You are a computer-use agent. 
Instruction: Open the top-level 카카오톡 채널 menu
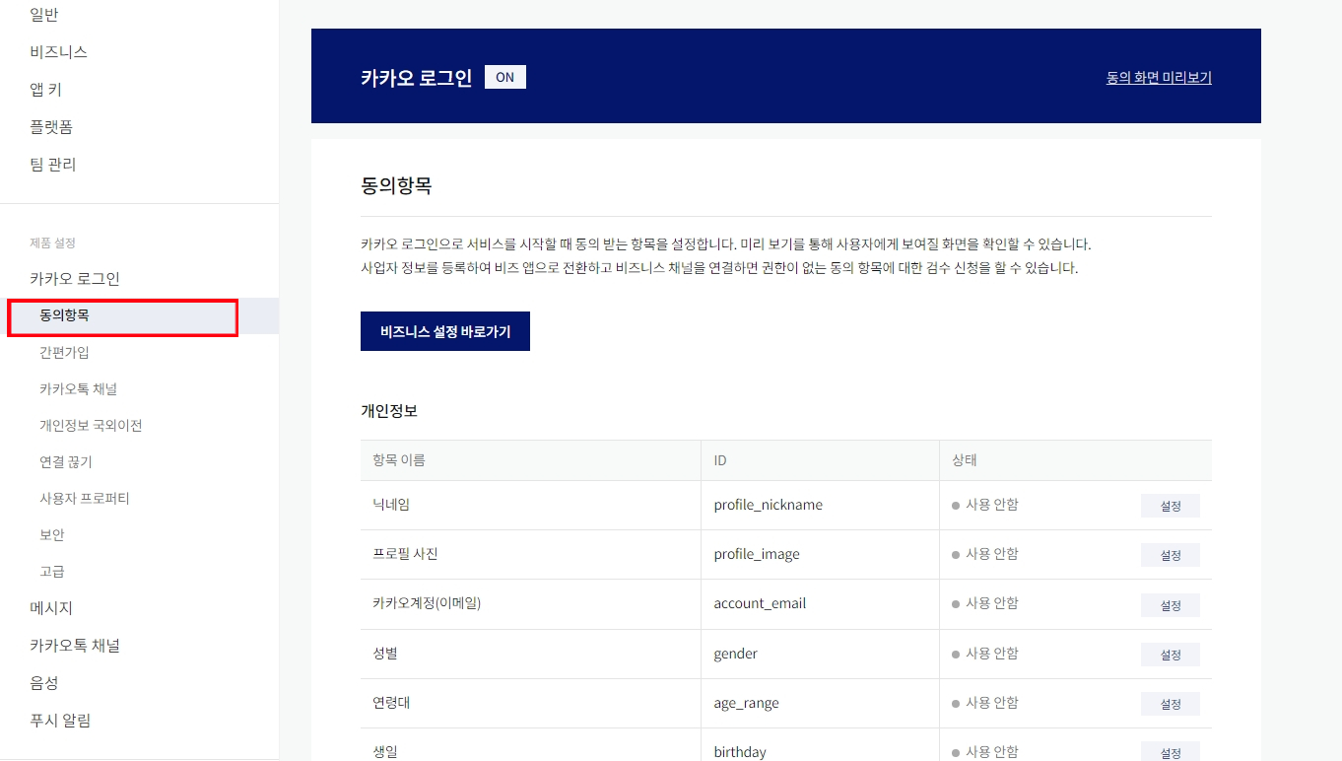coord(75,646)
